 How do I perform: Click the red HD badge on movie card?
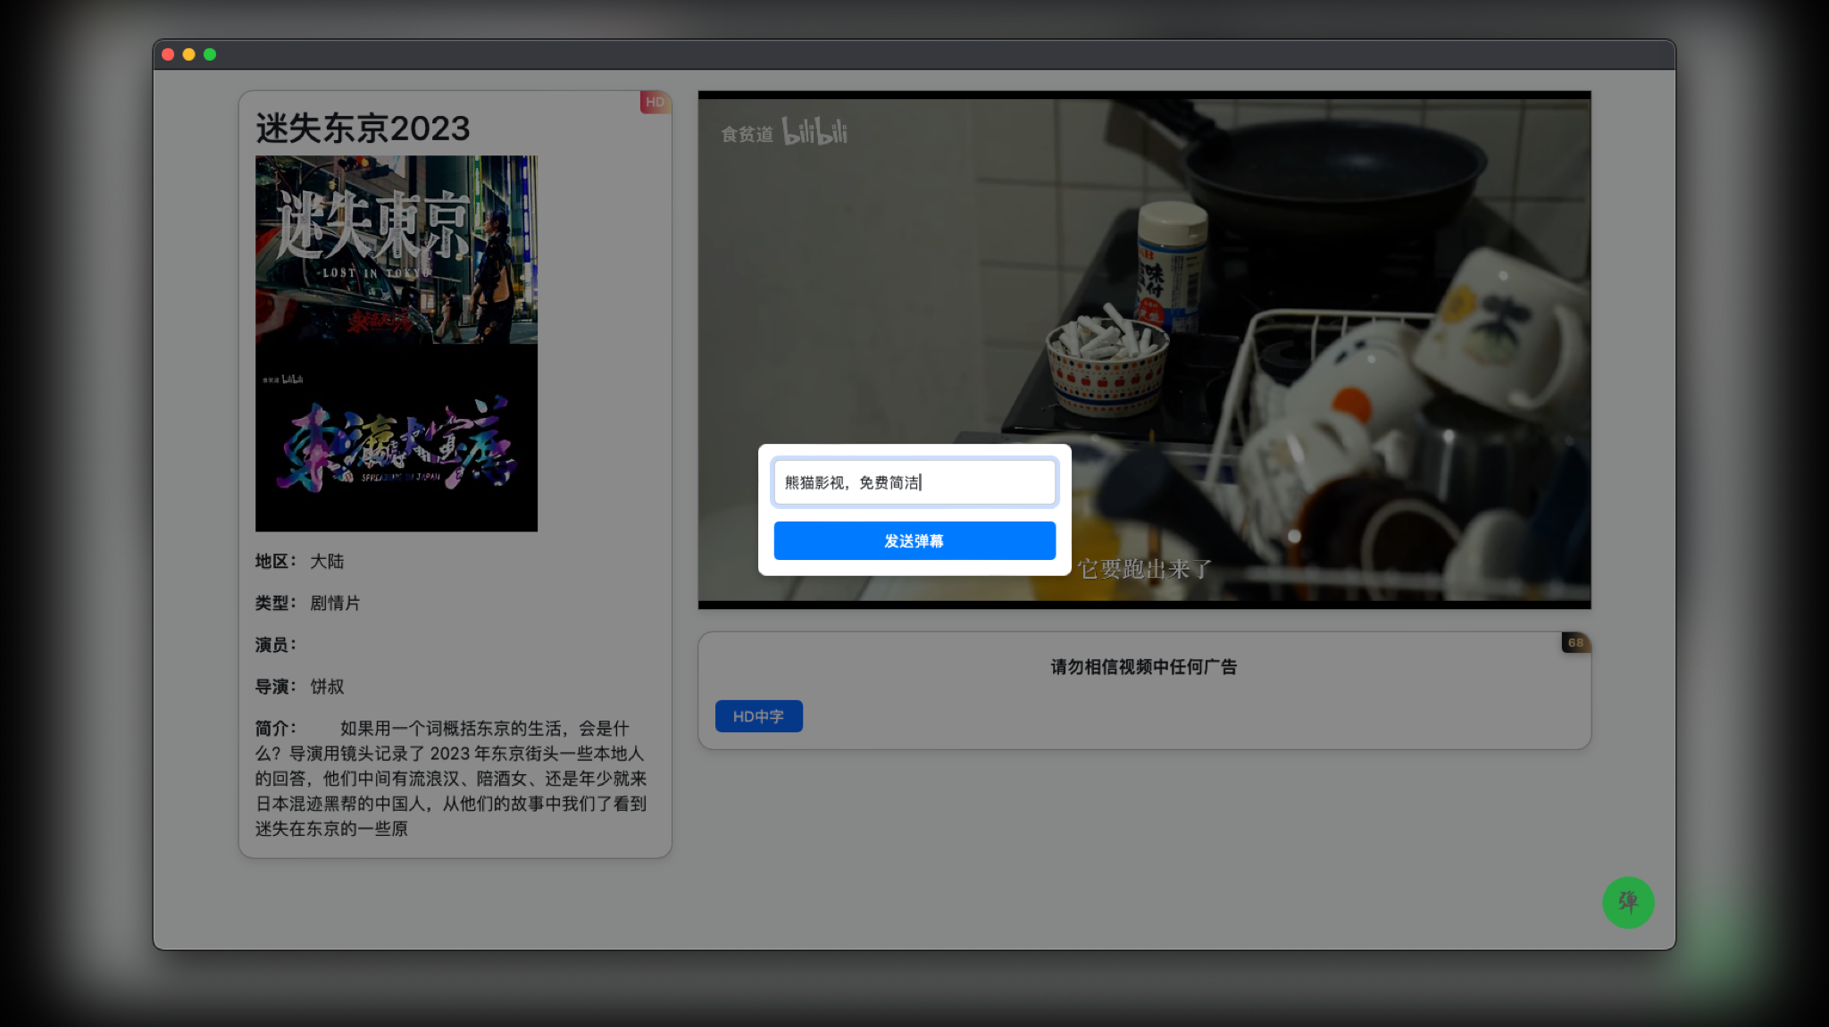point(655,102)
